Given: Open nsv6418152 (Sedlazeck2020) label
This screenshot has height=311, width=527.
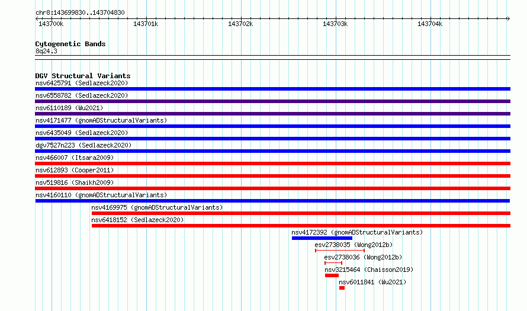Looking at the screenshot, I should tap(137, 220).
